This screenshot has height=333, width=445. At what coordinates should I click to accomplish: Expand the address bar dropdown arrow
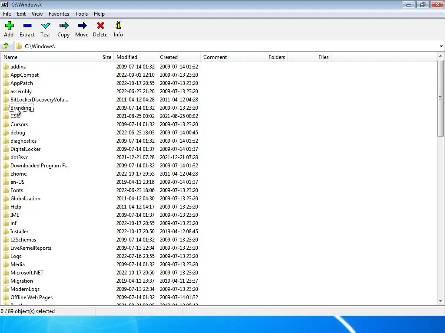coord(441,46)
